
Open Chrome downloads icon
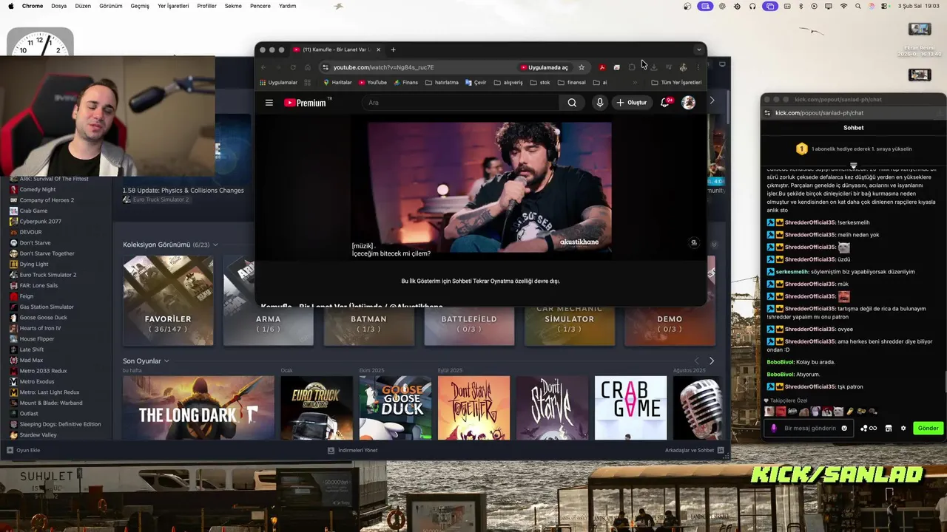pyautogui.click(x=654, y=67)
